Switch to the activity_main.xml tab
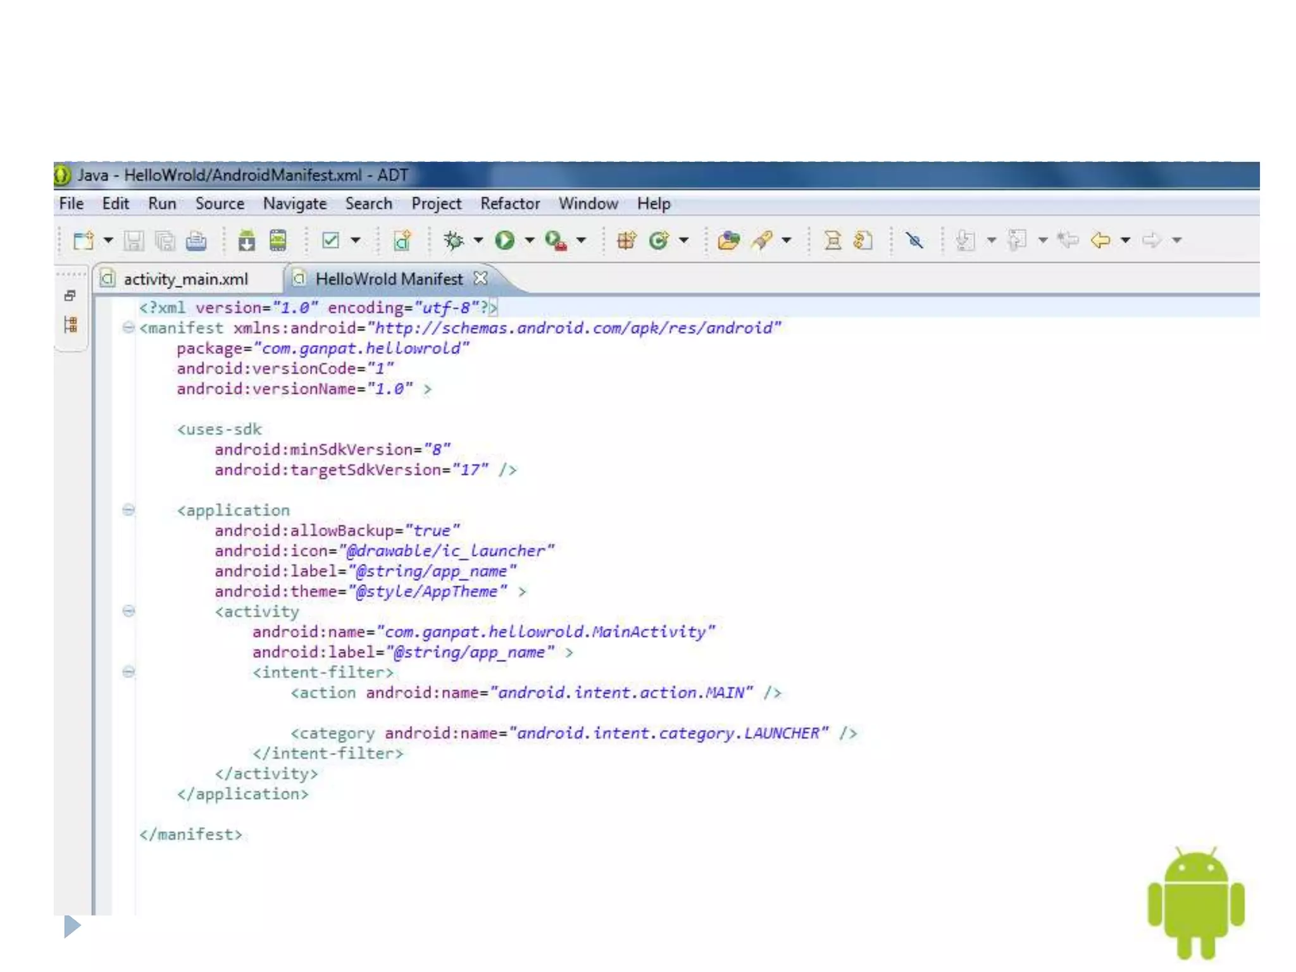This screenshot has height=972, width=1296. [x=185, y=279]
